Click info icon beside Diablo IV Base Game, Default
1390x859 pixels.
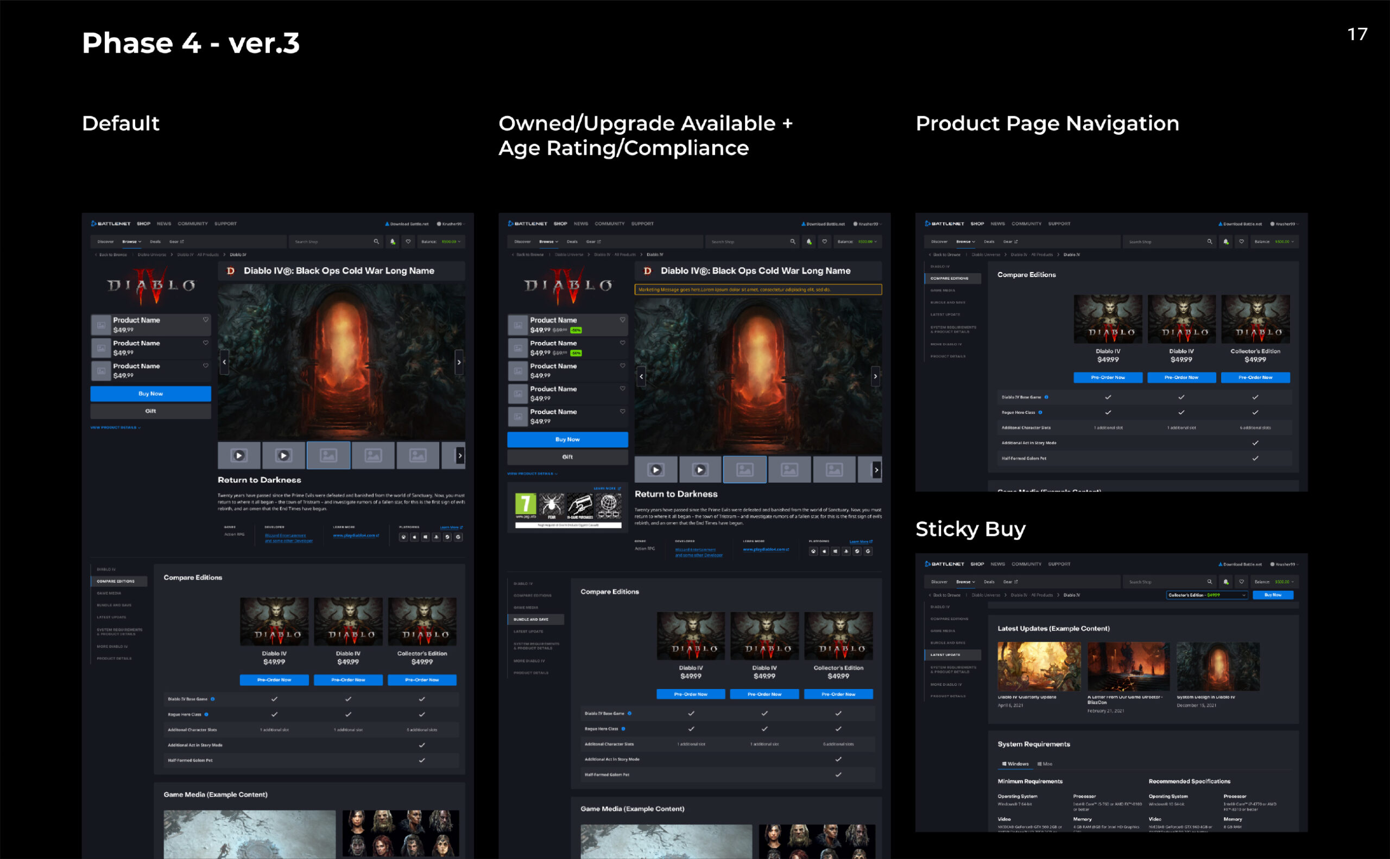[x=213, y=699]
